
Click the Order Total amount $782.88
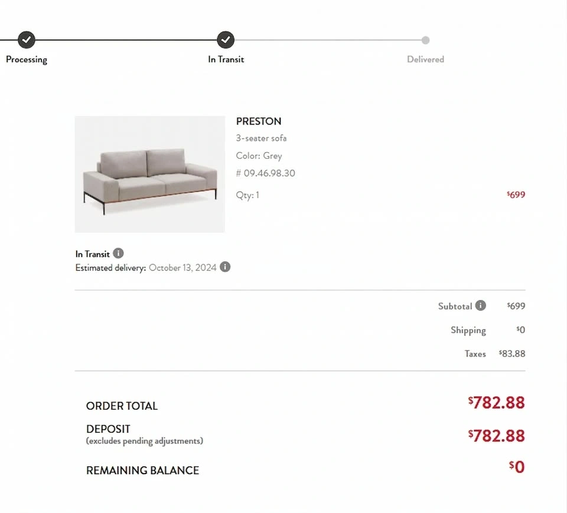(497, 403)
